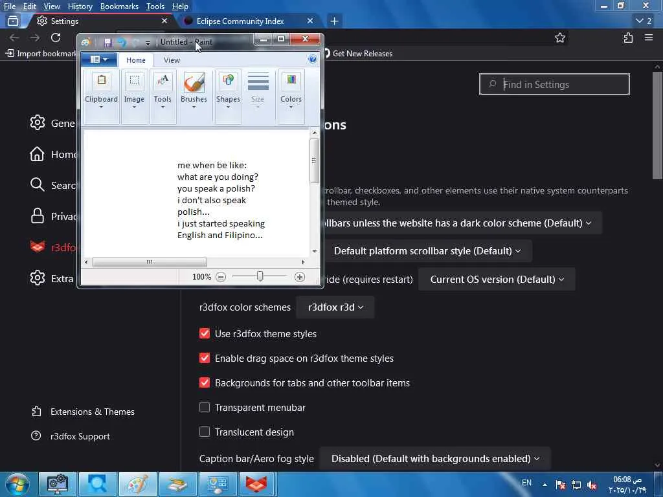Open the r3dfox color schemes dropdown
This screenshot has height=497, width=663.
[335, 307]
